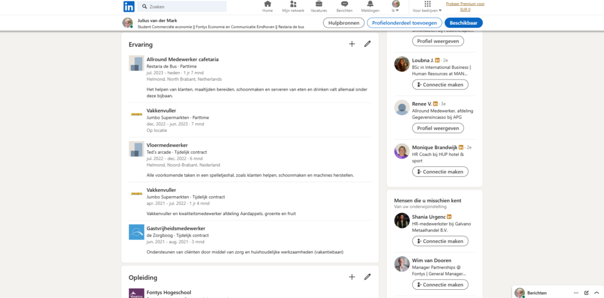Viewport: 604px width, 298px height.
Task: Open Vloermedewerker job title
Action: coord(167,145)
